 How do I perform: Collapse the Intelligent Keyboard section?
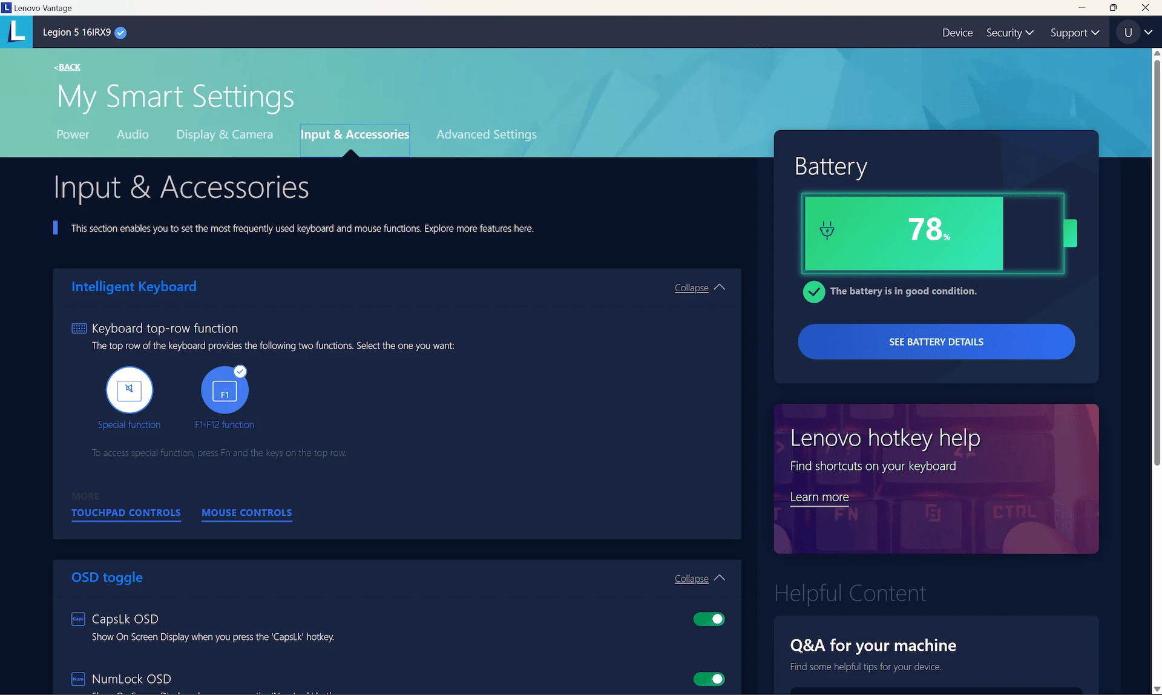tap(700, 288)
